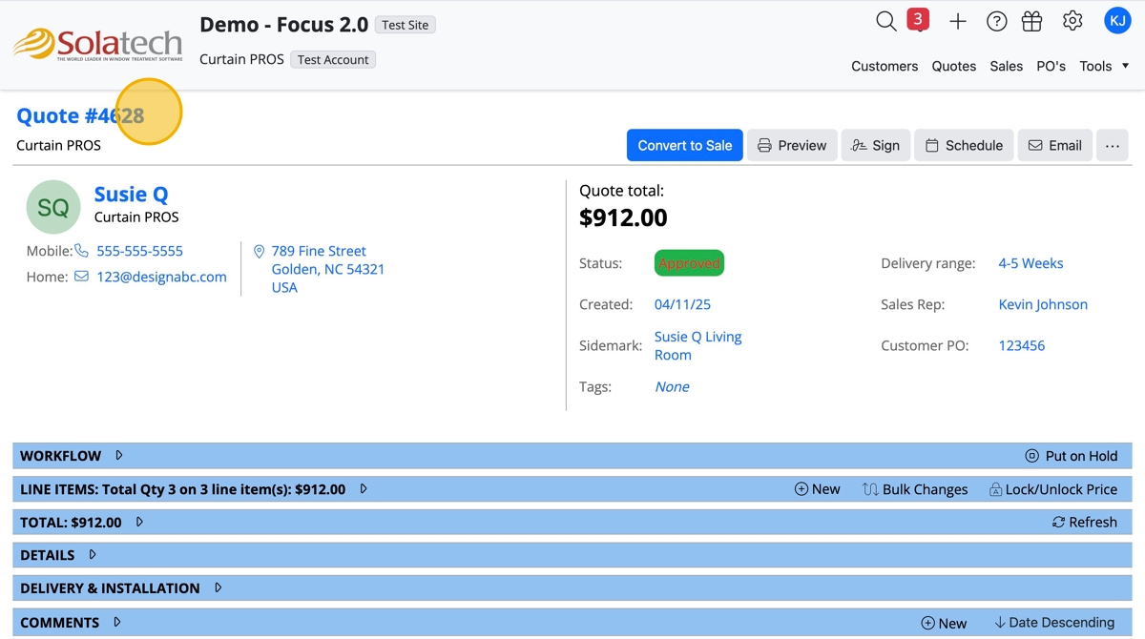The image size is (1145, 639).
Task: Expand the LINE ITEMS section
Action: [x=364, y=489]
